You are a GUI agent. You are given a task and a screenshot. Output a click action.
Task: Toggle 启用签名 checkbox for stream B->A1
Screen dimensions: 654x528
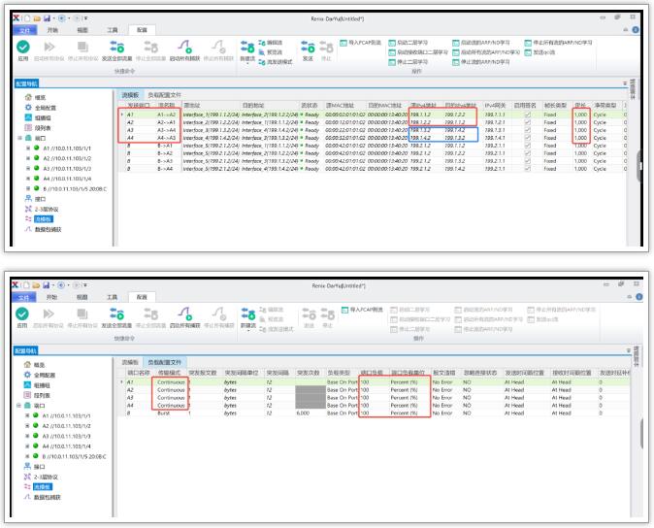point(528,145)
